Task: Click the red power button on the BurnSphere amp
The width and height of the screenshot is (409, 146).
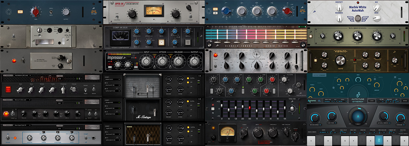Action: [x=8, y=89]
